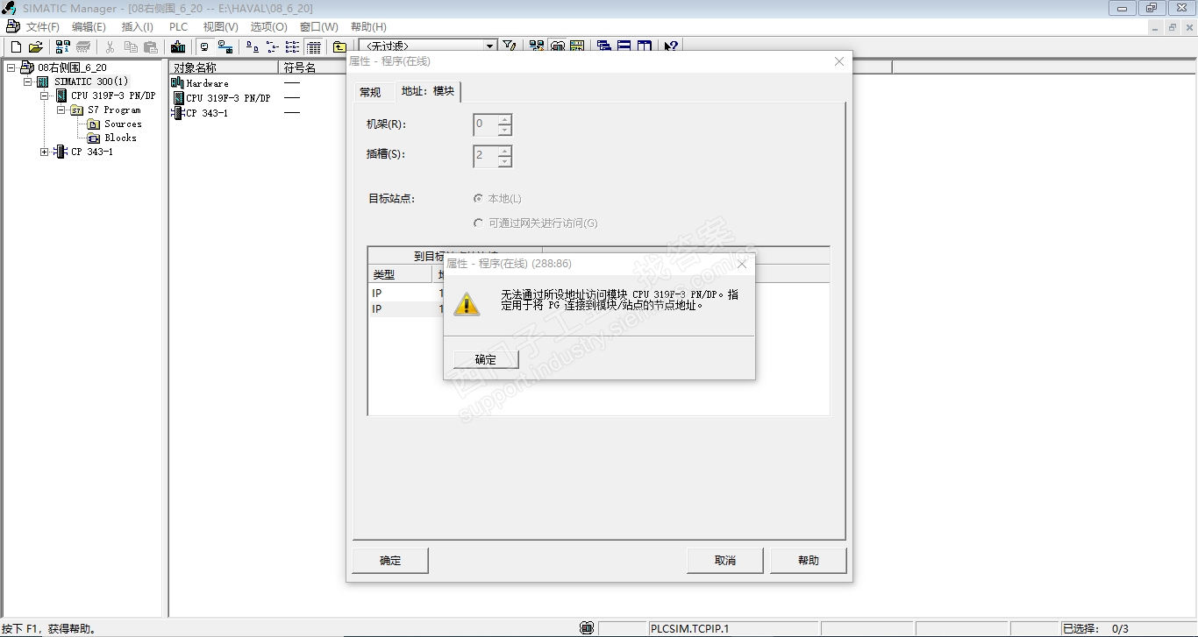Expand the CP 343-1 tree node
The image size is (1198, 637).
click(44, 152)
